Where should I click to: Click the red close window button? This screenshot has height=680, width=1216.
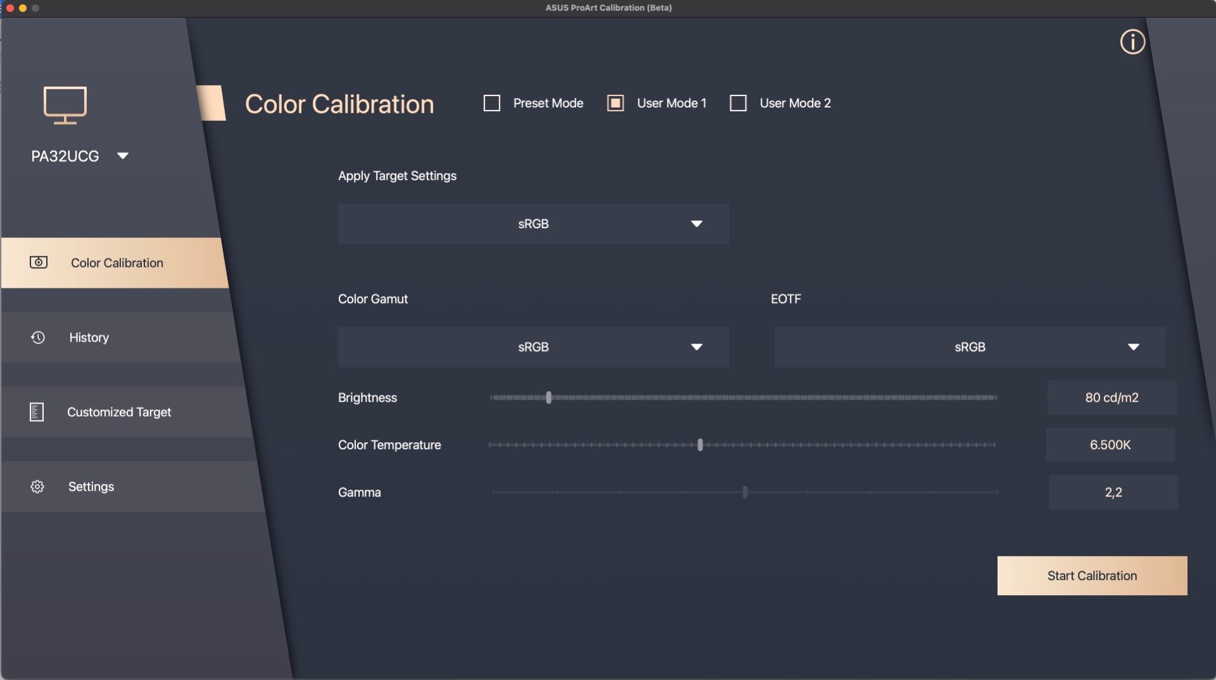[x=10, y=8]
